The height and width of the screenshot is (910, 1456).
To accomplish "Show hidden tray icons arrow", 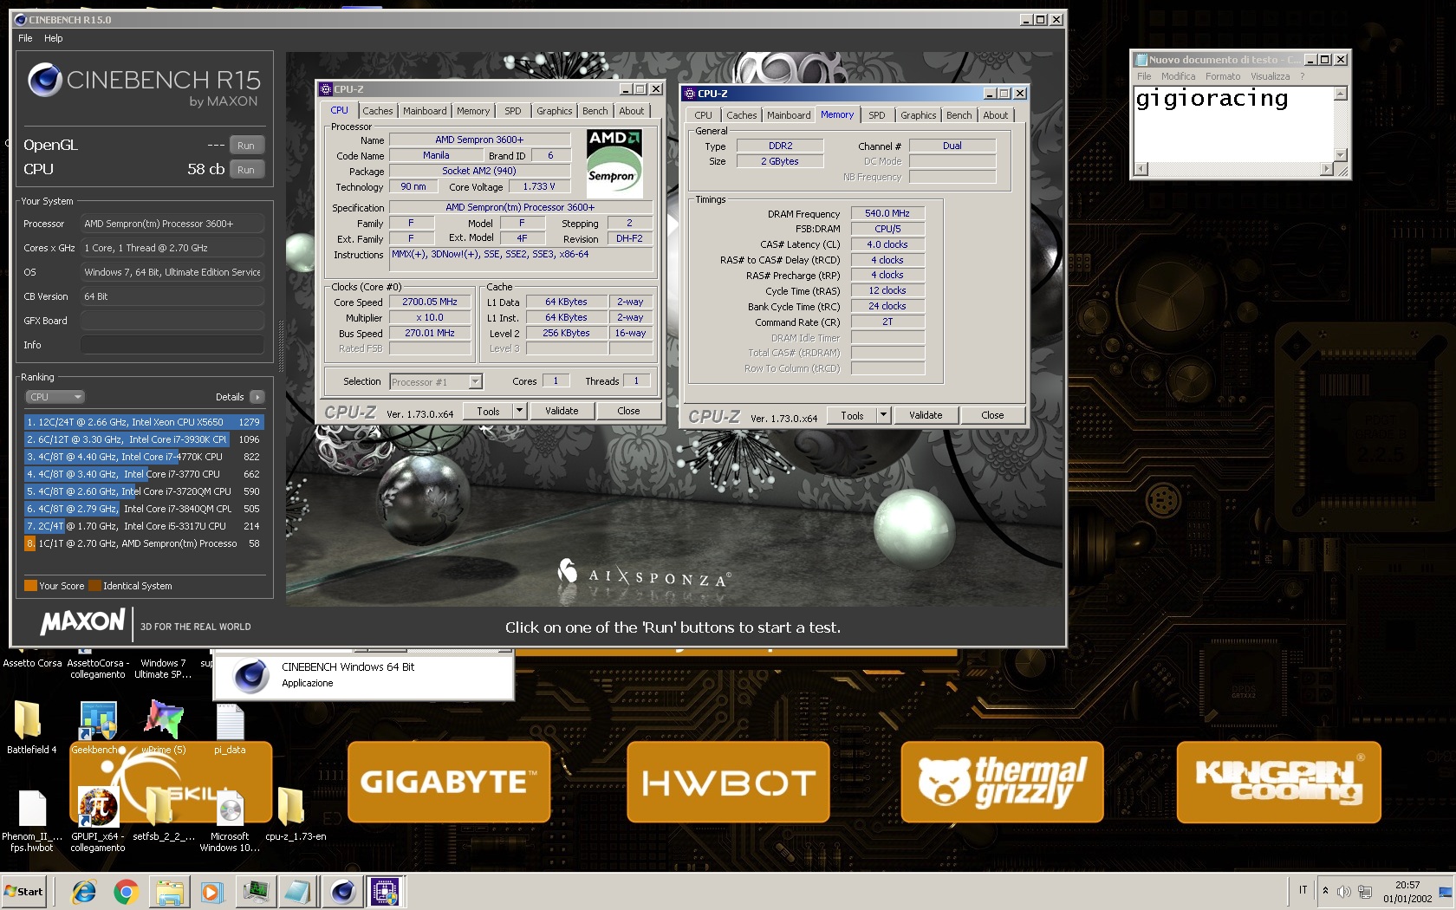I will click(x=1324, y=891).
